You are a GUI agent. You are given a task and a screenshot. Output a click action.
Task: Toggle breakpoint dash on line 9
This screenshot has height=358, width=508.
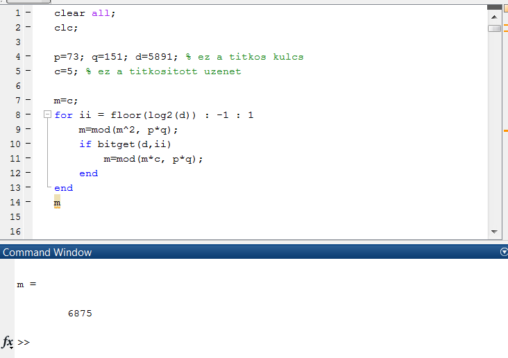click(28, 129)
